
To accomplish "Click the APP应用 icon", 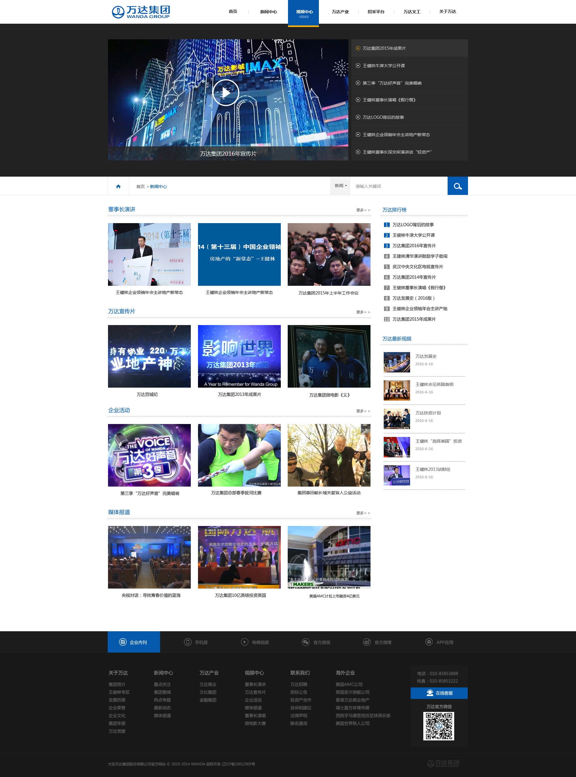I will pos(429,642).
